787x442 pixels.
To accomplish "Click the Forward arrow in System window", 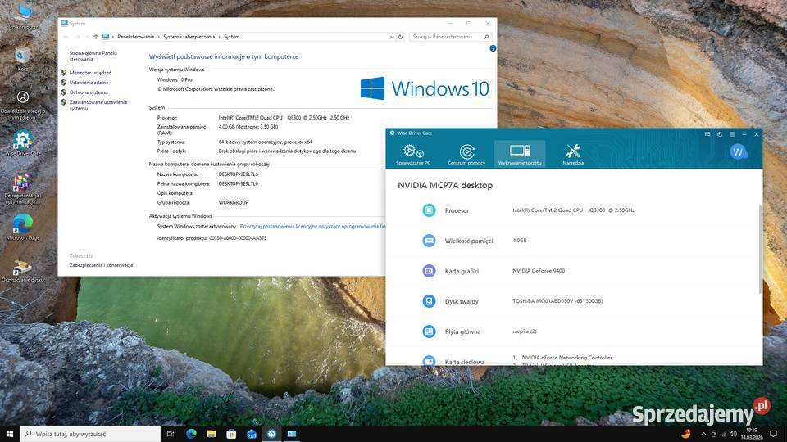I will (x=77, y=37).
